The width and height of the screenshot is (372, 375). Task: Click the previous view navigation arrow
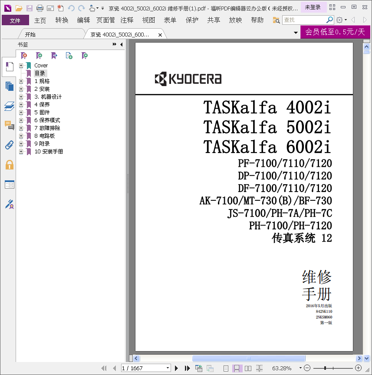[x=353, y=20]
